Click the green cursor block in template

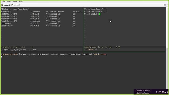click(100, 14)
